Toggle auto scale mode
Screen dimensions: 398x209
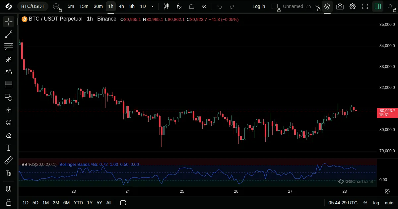tap(389, 203)
